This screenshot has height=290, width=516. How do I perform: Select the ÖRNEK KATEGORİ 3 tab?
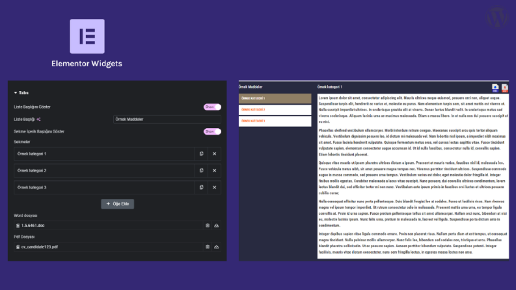pos(275,121)
